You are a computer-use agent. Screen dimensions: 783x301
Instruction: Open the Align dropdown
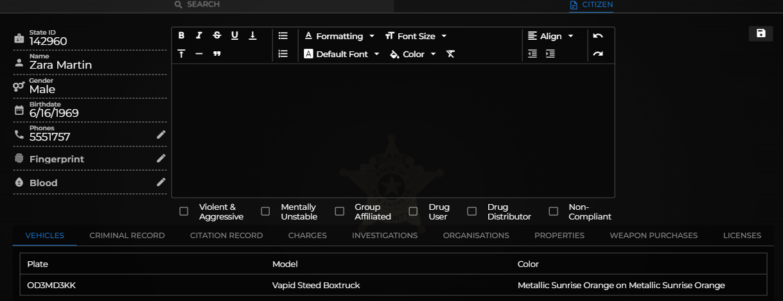550,36
